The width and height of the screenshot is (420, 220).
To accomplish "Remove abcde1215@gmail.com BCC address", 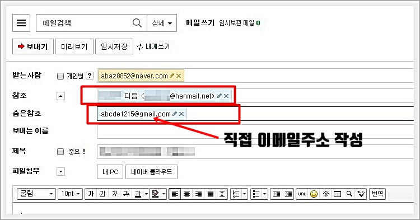I will pos(181,114).
